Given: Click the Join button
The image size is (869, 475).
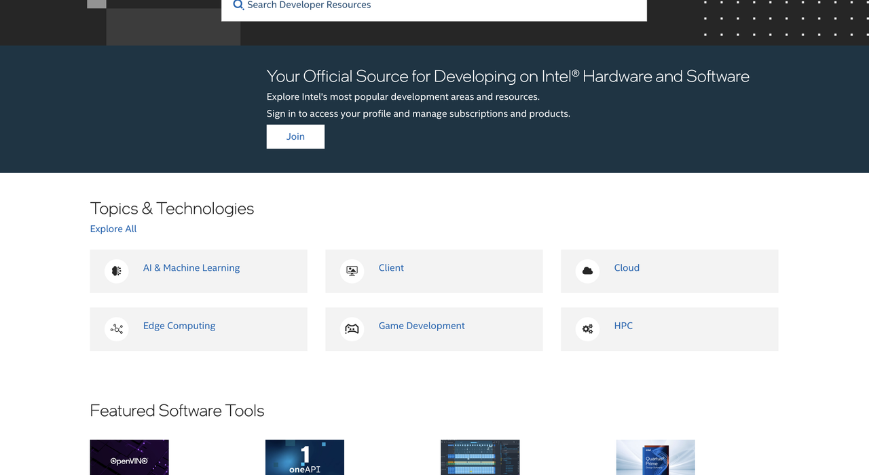Looking at the screenshot, I should (295, 136).
